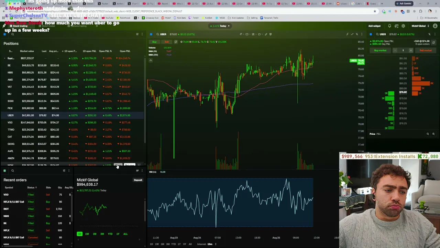
Task: Open the Recent orders layout icon
Action: [64, 170]
